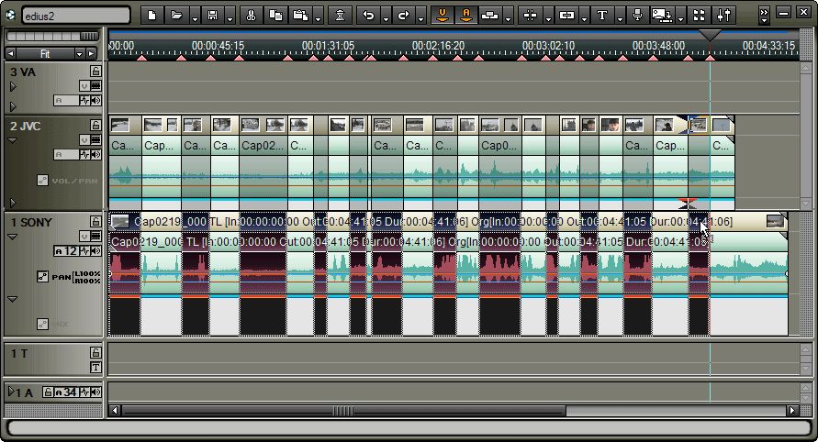
Task: Toggle the T icon on the 1 T track
Action: coord(95,368)
